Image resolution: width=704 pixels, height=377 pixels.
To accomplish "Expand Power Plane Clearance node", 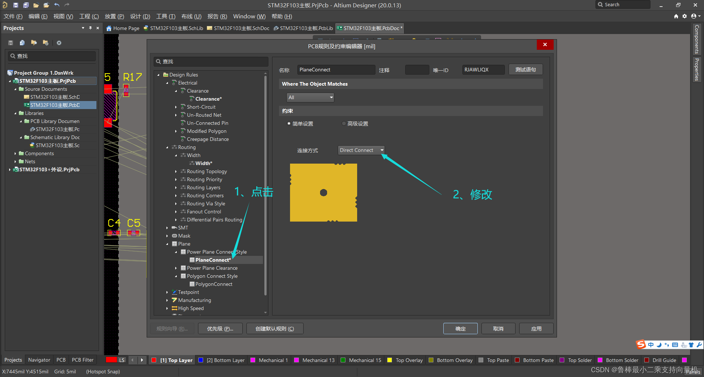I will [176, 268].
